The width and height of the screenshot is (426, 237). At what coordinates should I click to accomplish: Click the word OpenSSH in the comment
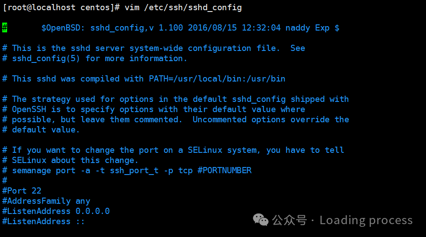(x=29, y=109)
